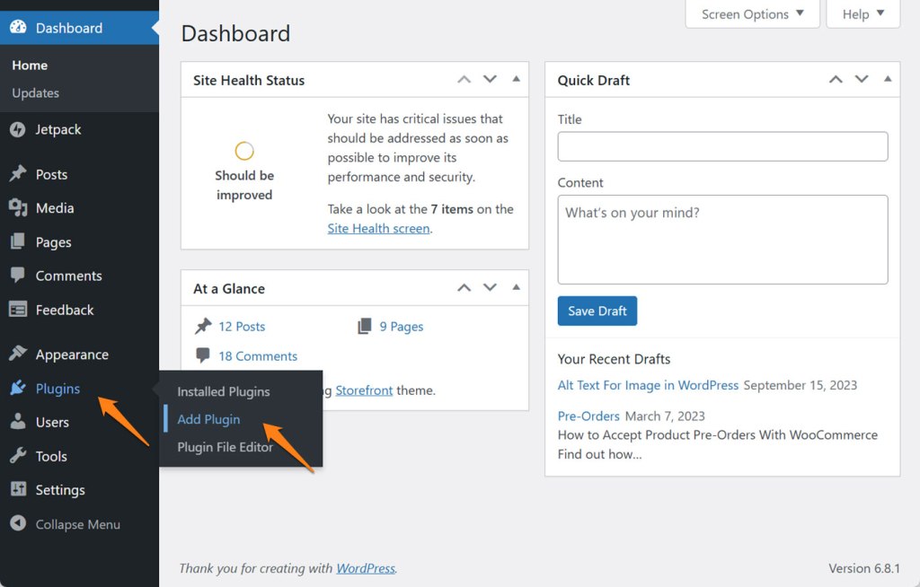This screenshot has height=587, width=920.
Task: Click the Appearance paintbrush icon
Action: click(x=18, y=354)
